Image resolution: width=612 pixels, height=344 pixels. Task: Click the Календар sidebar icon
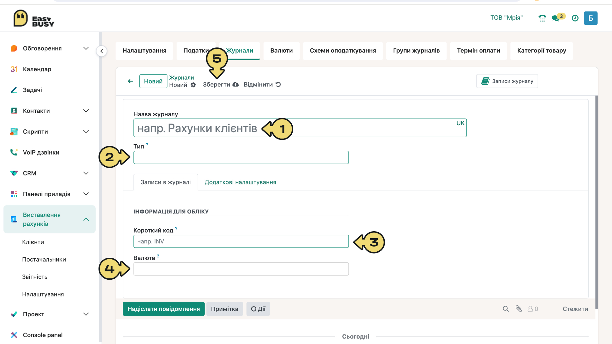pos(14,69)
